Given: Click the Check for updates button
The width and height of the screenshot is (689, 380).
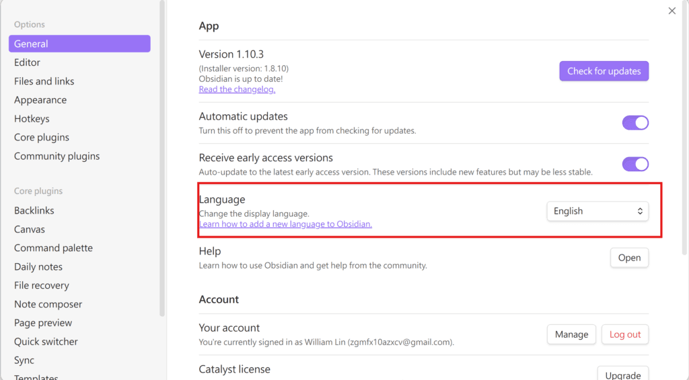Looking at the screenshot, I should coord(604,71).
